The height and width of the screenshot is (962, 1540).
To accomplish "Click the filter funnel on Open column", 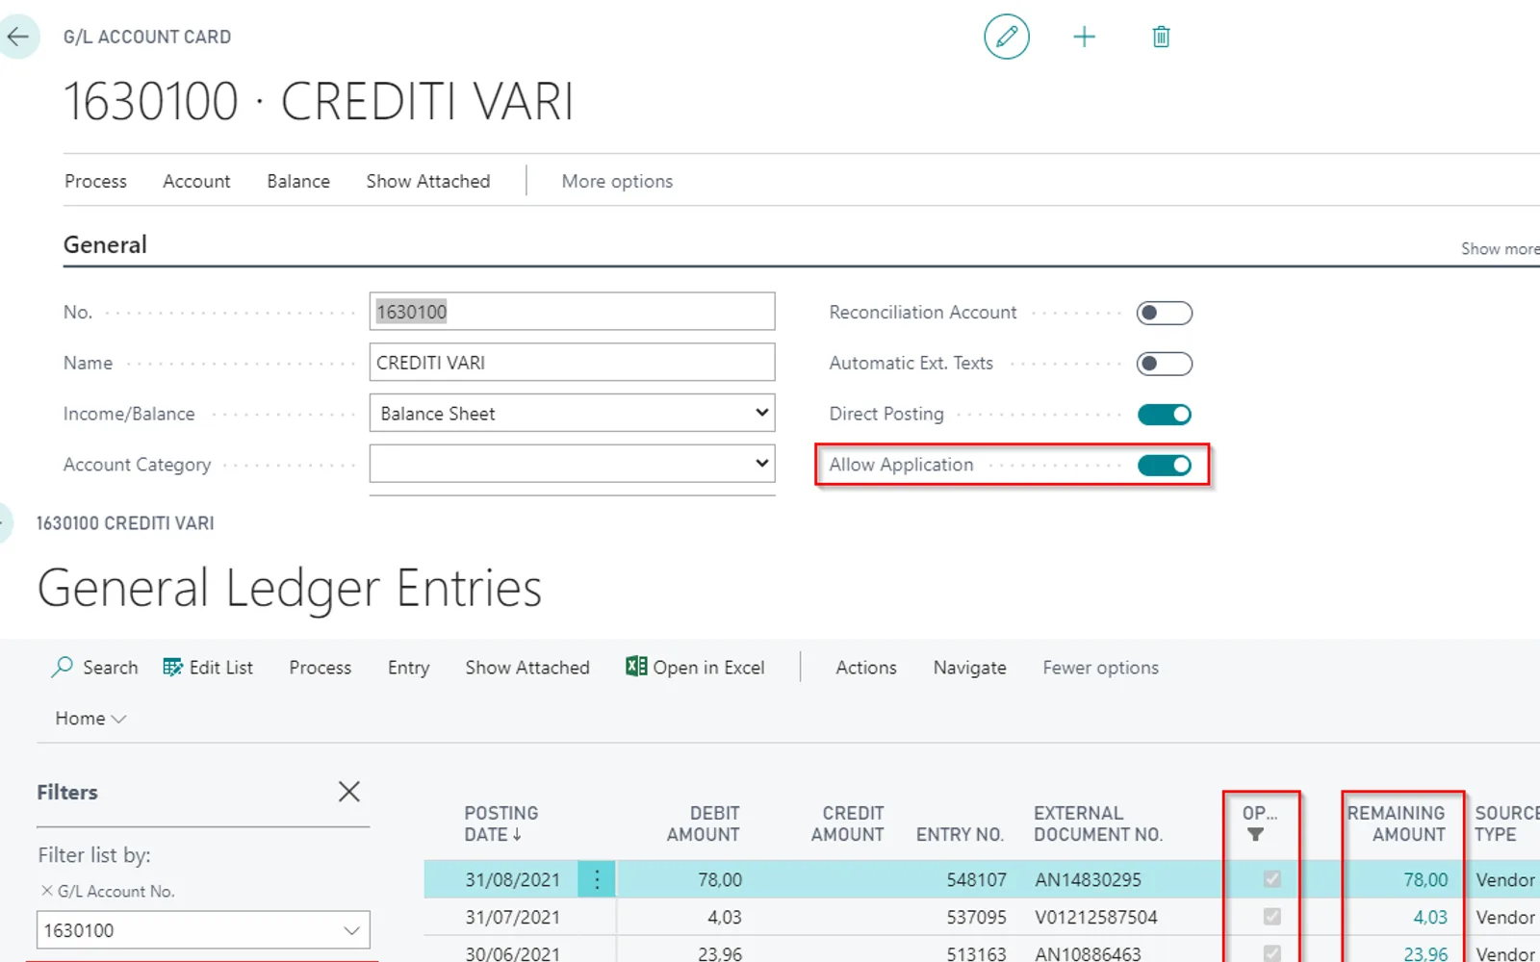I will click(x=1255, y=835).
